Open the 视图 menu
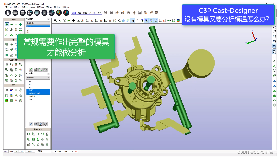 (24, 7)
